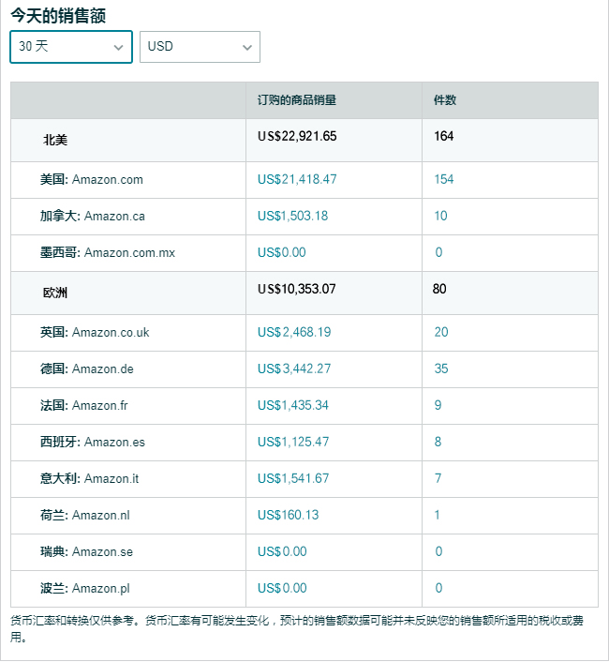Screen dimensions: 609x662
Task: Open Amazon.fr sales US$1,435.34 link
Action: click(x=292, y=405)
